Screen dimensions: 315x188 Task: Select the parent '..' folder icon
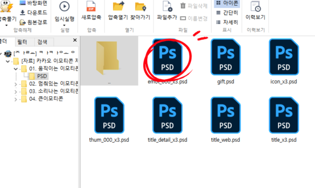[107, 58]
